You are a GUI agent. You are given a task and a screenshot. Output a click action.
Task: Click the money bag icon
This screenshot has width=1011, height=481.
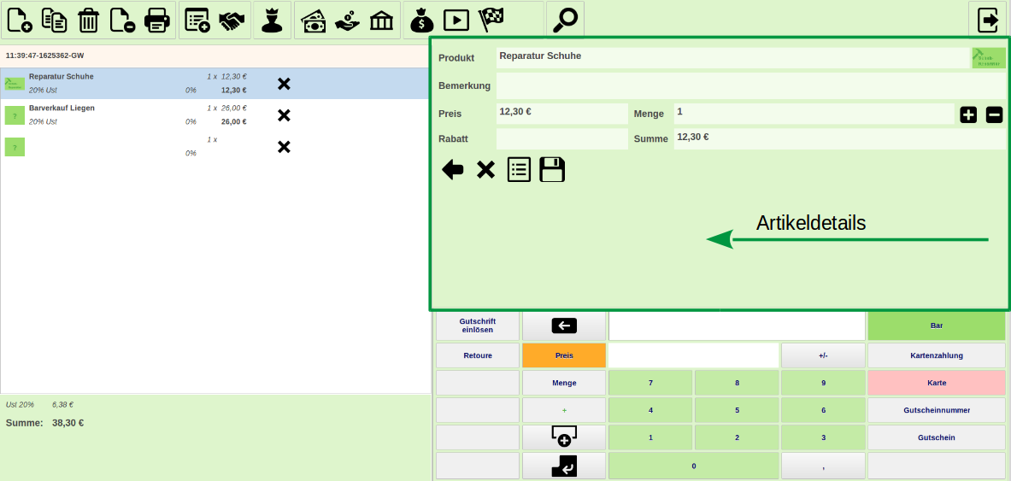422,20
